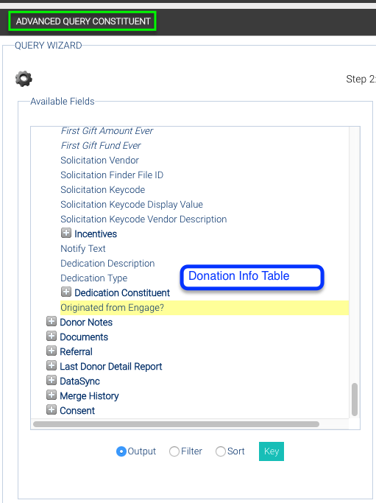Choose the Solicitation Keycode field

[102, 189]
